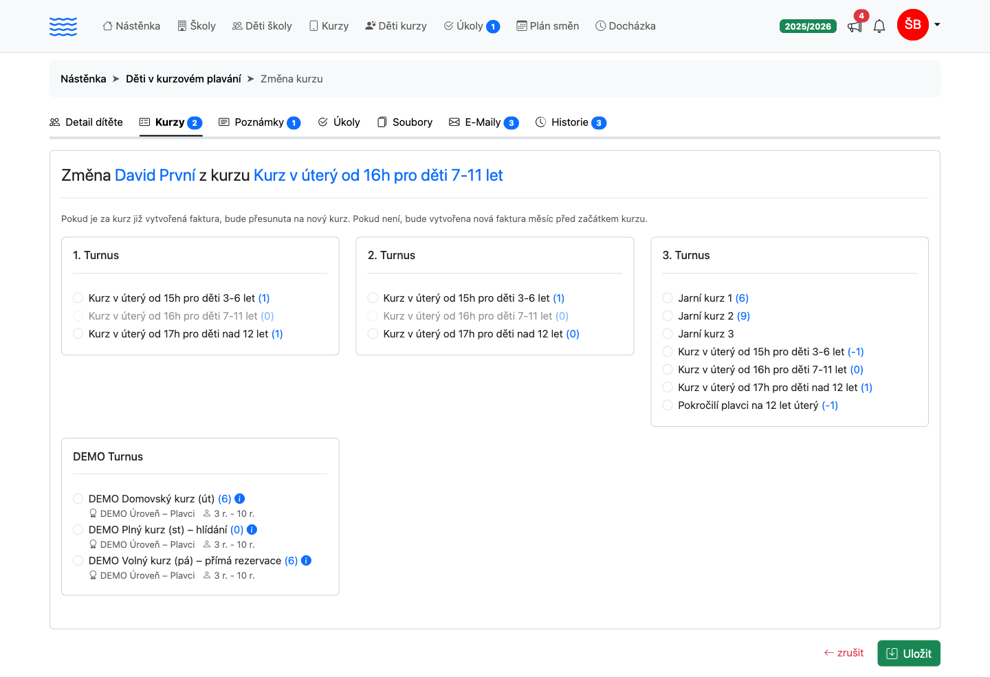Open the announcements megaphone icon
The width and height of the screenshot is (990, 677).
(x=855, y=27)
